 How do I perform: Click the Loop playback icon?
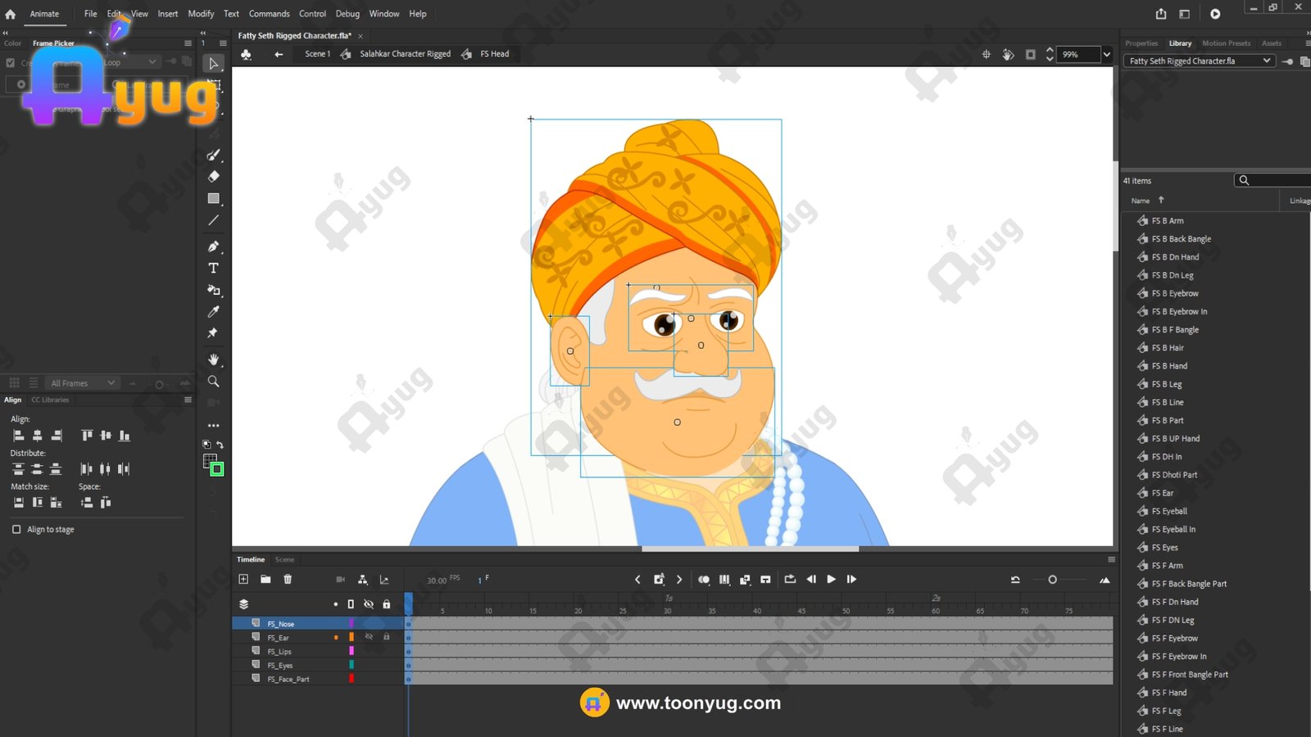[x=790, y=579]
